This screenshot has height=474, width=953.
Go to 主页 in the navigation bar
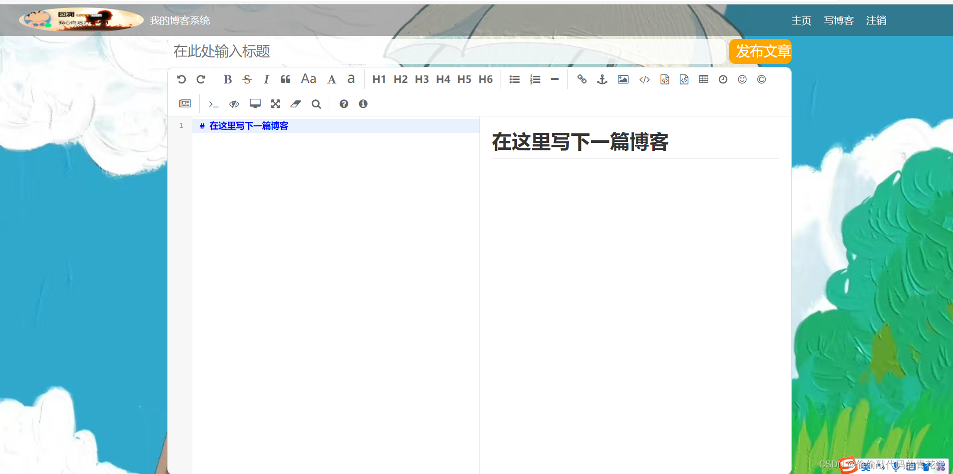coord(801,20)
